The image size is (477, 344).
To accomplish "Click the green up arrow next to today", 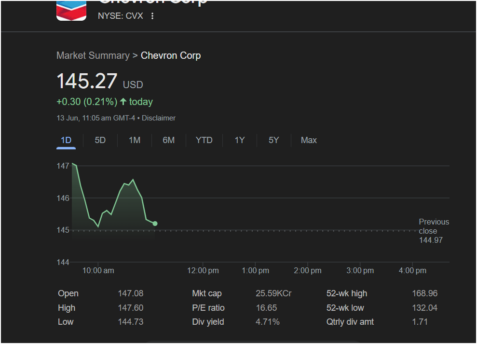I will tap(123, 102).
